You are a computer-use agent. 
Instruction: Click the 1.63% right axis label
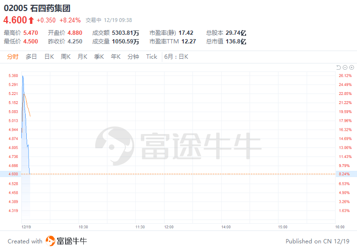pyautogui.click(x=344, y=210)
